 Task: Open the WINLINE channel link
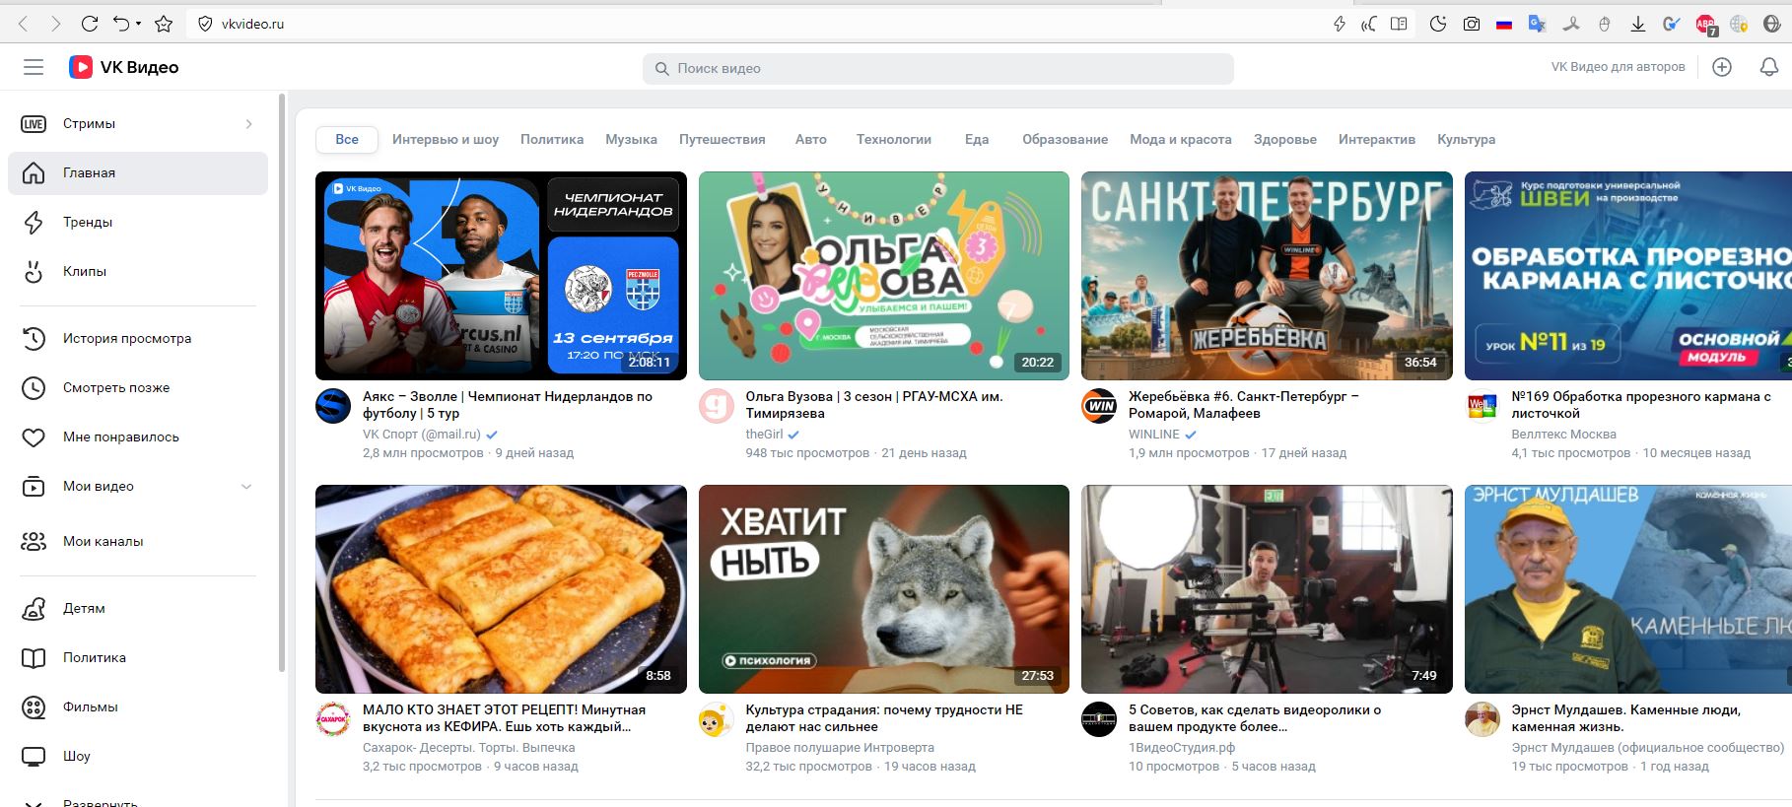[x=1153, y=435]
